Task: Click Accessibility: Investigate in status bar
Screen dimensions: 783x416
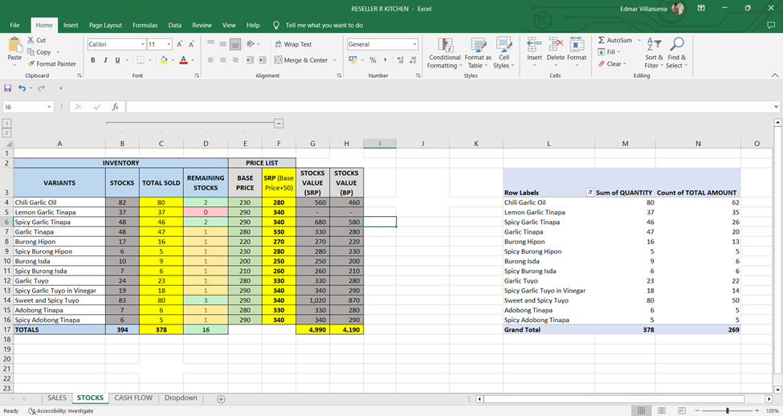Action: point(61,411)
